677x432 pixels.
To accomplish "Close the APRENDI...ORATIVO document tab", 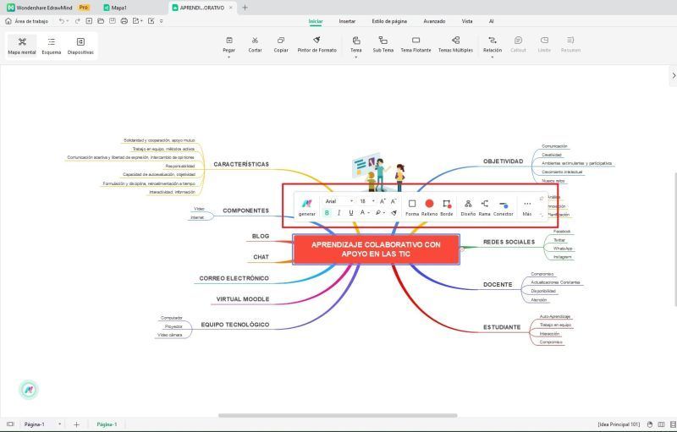I will click(231, 8).
